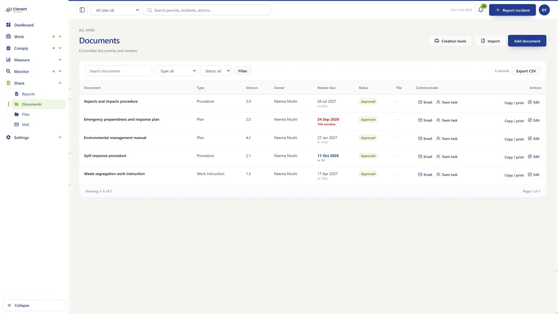Click the Clanert logo

tap(16, 10)
